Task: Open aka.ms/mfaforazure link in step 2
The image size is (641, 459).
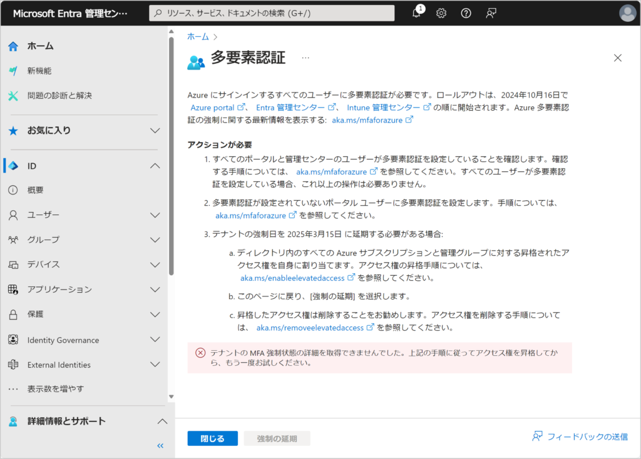Action: click(255, 216)
